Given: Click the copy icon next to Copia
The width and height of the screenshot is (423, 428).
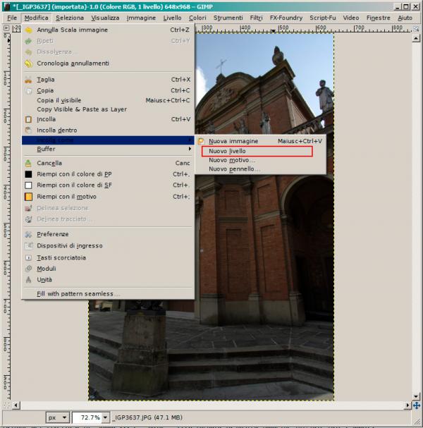Looking at the screenshot, I should pyautogui.click(x=28, y=91).
